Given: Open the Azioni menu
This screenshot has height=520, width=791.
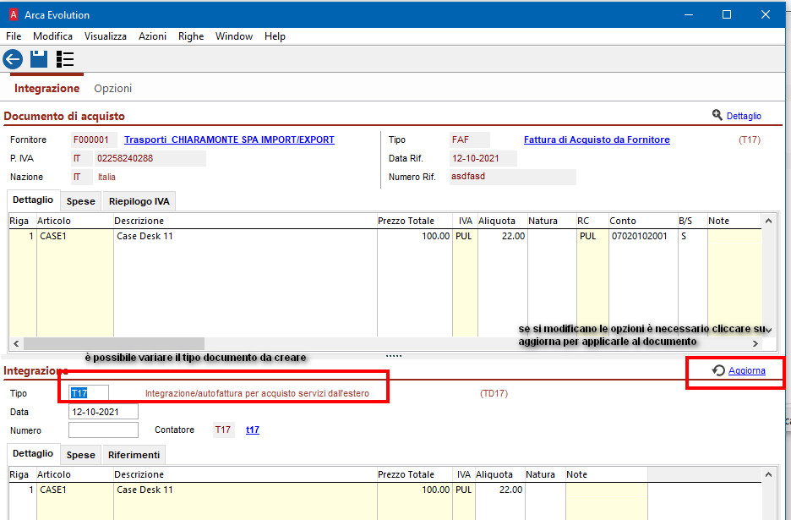Looking at the screenshot, I should 152,36.
